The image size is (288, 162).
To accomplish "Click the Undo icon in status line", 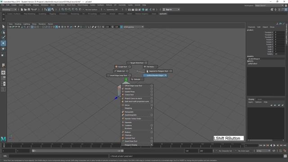I will (x=32, y=9).
